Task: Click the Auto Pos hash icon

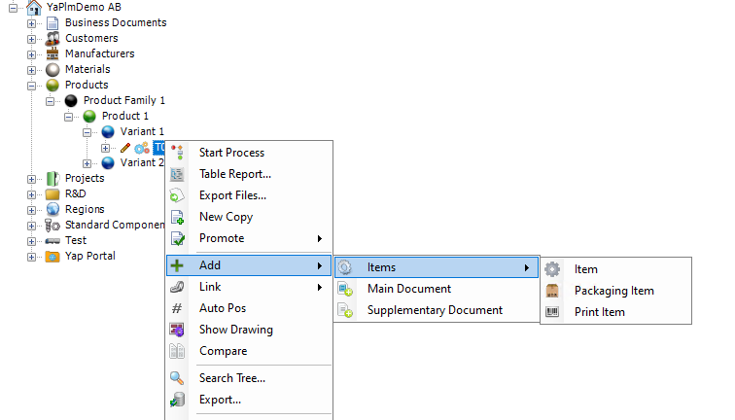Action: point(177,308)
